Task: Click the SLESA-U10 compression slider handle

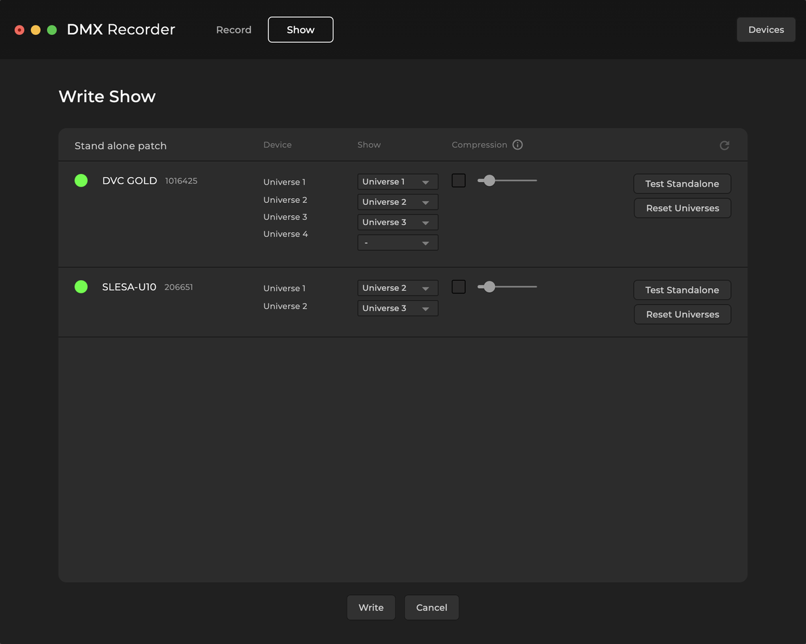Action: tap(490, 287)
